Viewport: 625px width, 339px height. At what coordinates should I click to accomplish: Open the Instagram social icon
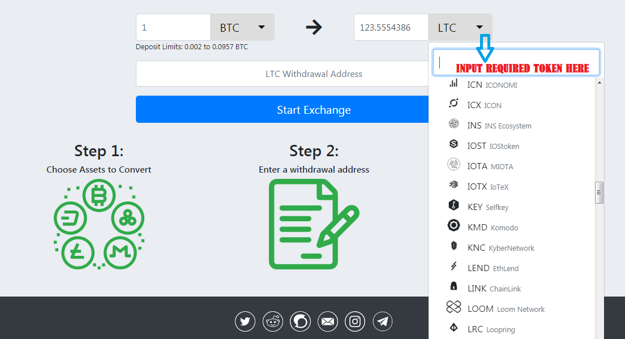pyautogui.click(x=355, y=321)
